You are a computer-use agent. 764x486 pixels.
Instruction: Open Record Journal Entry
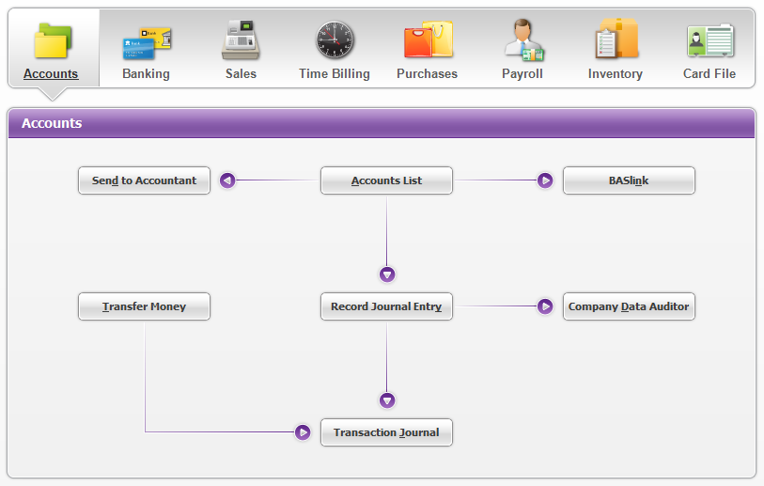click(386, 306)
